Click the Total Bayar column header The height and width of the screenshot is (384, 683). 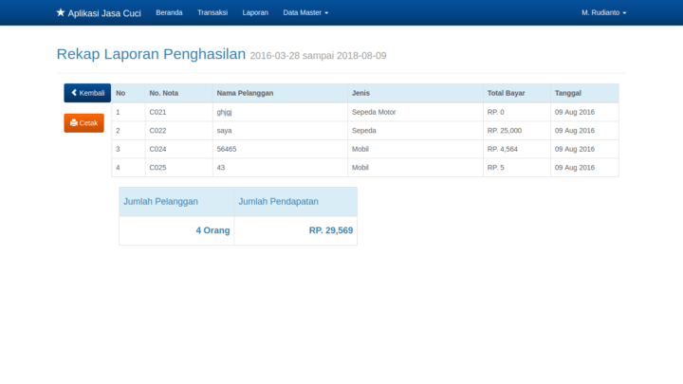(x=506, y=94)
